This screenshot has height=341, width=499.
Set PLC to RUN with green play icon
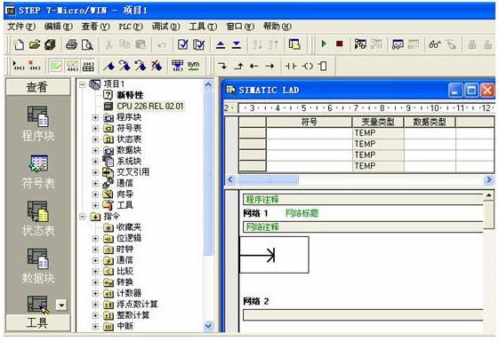[324, 44]
